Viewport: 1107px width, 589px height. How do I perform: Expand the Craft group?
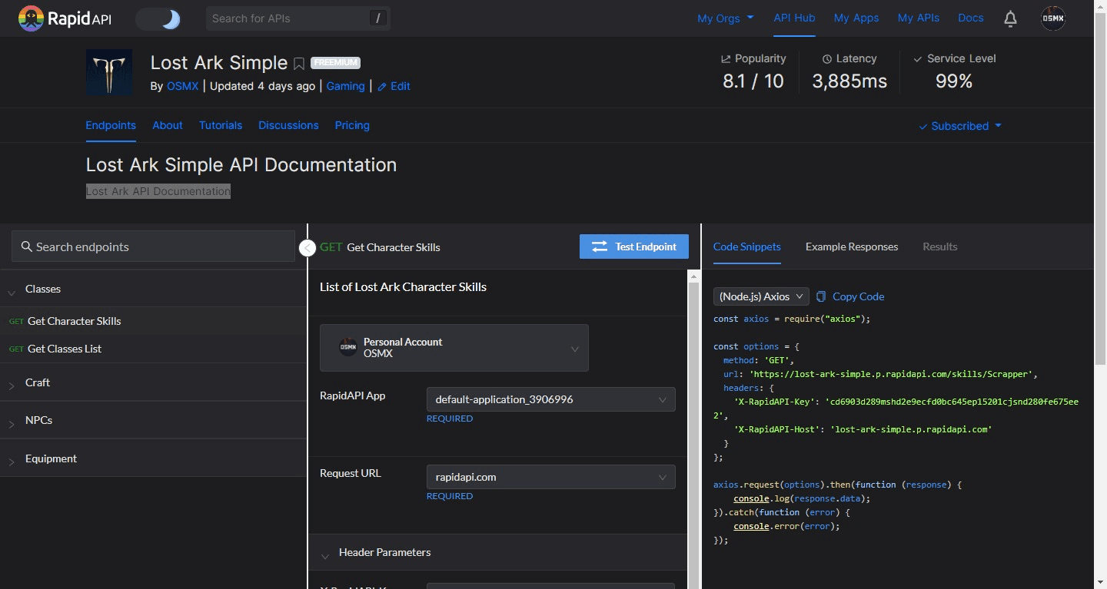(153, 382)
